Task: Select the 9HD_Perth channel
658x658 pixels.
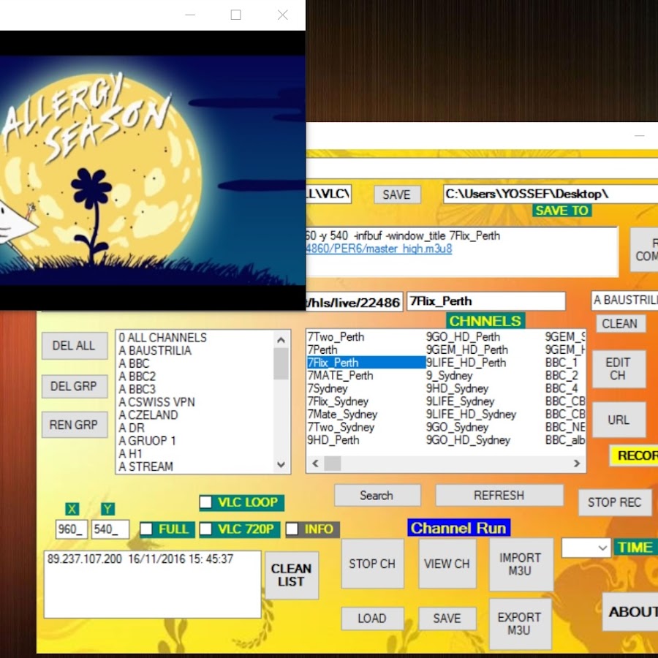Action: tap(333, 440)
